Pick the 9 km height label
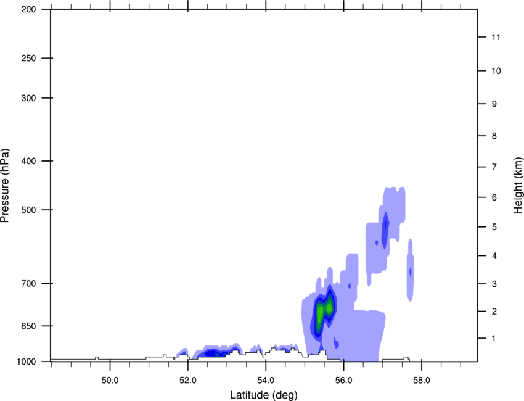 (494, 104)
